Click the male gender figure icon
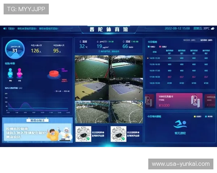This screenshot has width=217, height=173. point(10,73)
